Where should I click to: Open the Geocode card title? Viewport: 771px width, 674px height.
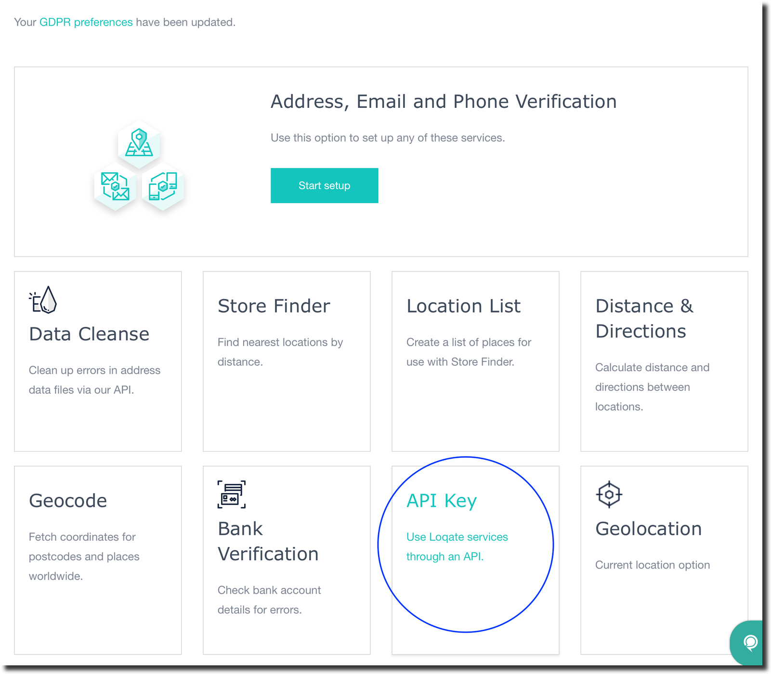click(68, 501)
